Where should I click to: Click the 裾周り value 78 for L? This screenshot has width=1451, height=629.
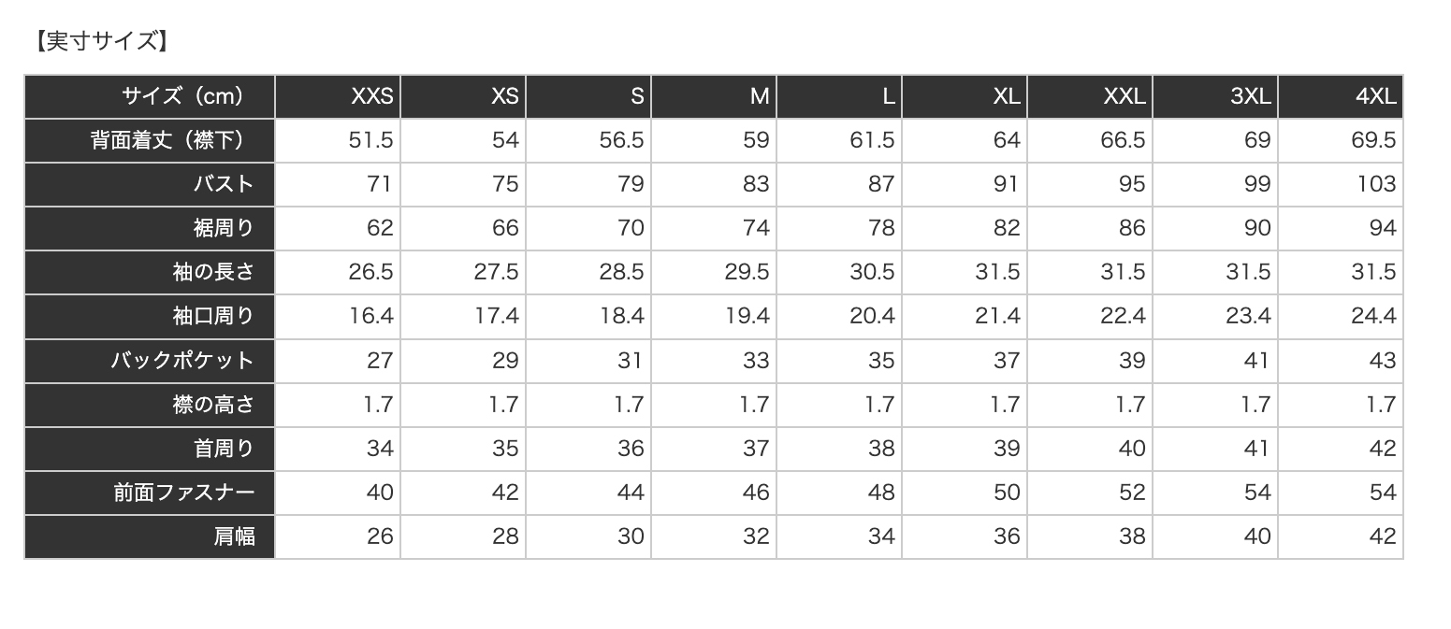point(880,228)
